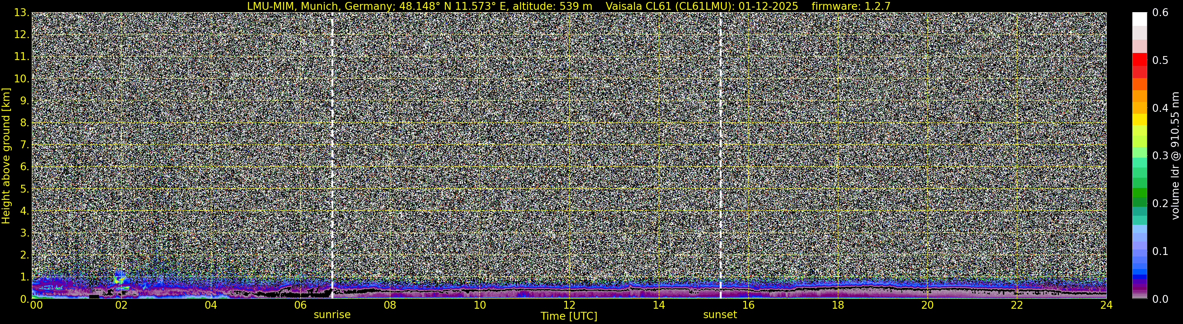Screen dimensions: 1183x324
Task: Click the 'Height above ground [km]' axis label
Action: [x=6, y=156]
